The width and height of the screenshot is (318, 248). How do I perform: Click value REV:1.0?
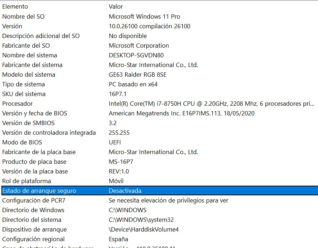tap(119, 172)
